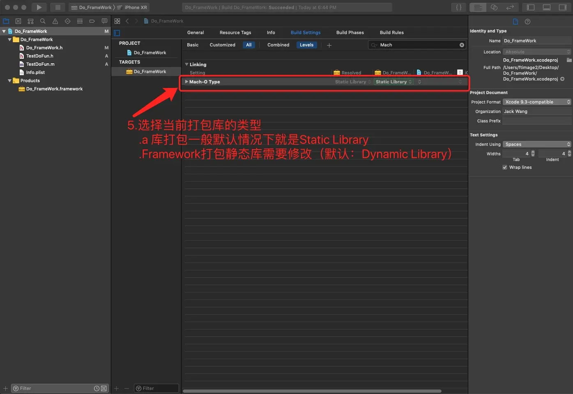Expand the Mach-O Type setting row

pyautogui.click(x=187, y=82)
